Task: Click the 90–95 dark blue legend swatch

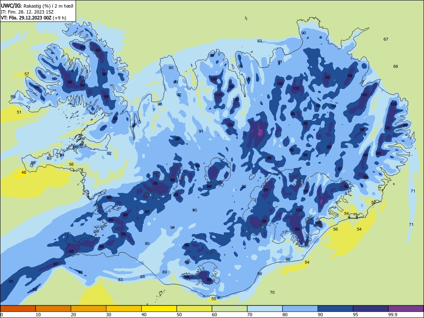Action: [x=335, y=309]
